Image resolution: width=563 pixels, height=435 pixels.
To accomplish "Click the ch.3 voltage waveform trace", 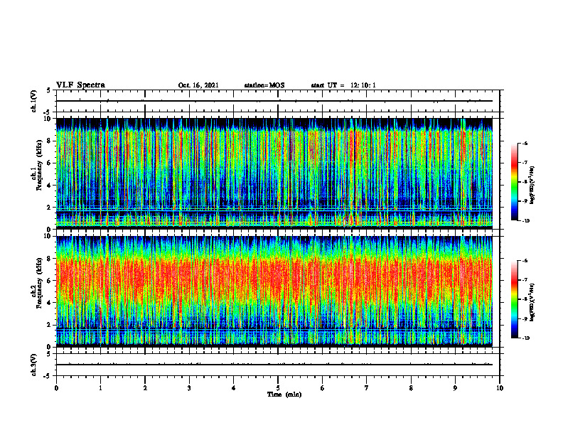I will click(x=274, y=365).
